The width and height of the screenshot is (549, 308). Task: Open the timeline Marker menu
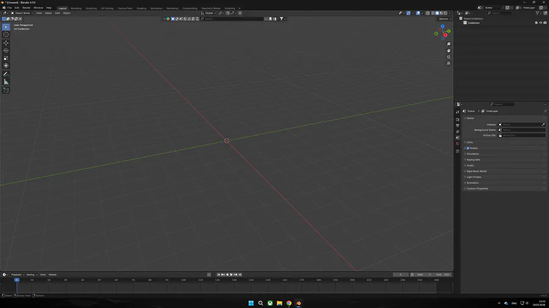click(52, 275)
